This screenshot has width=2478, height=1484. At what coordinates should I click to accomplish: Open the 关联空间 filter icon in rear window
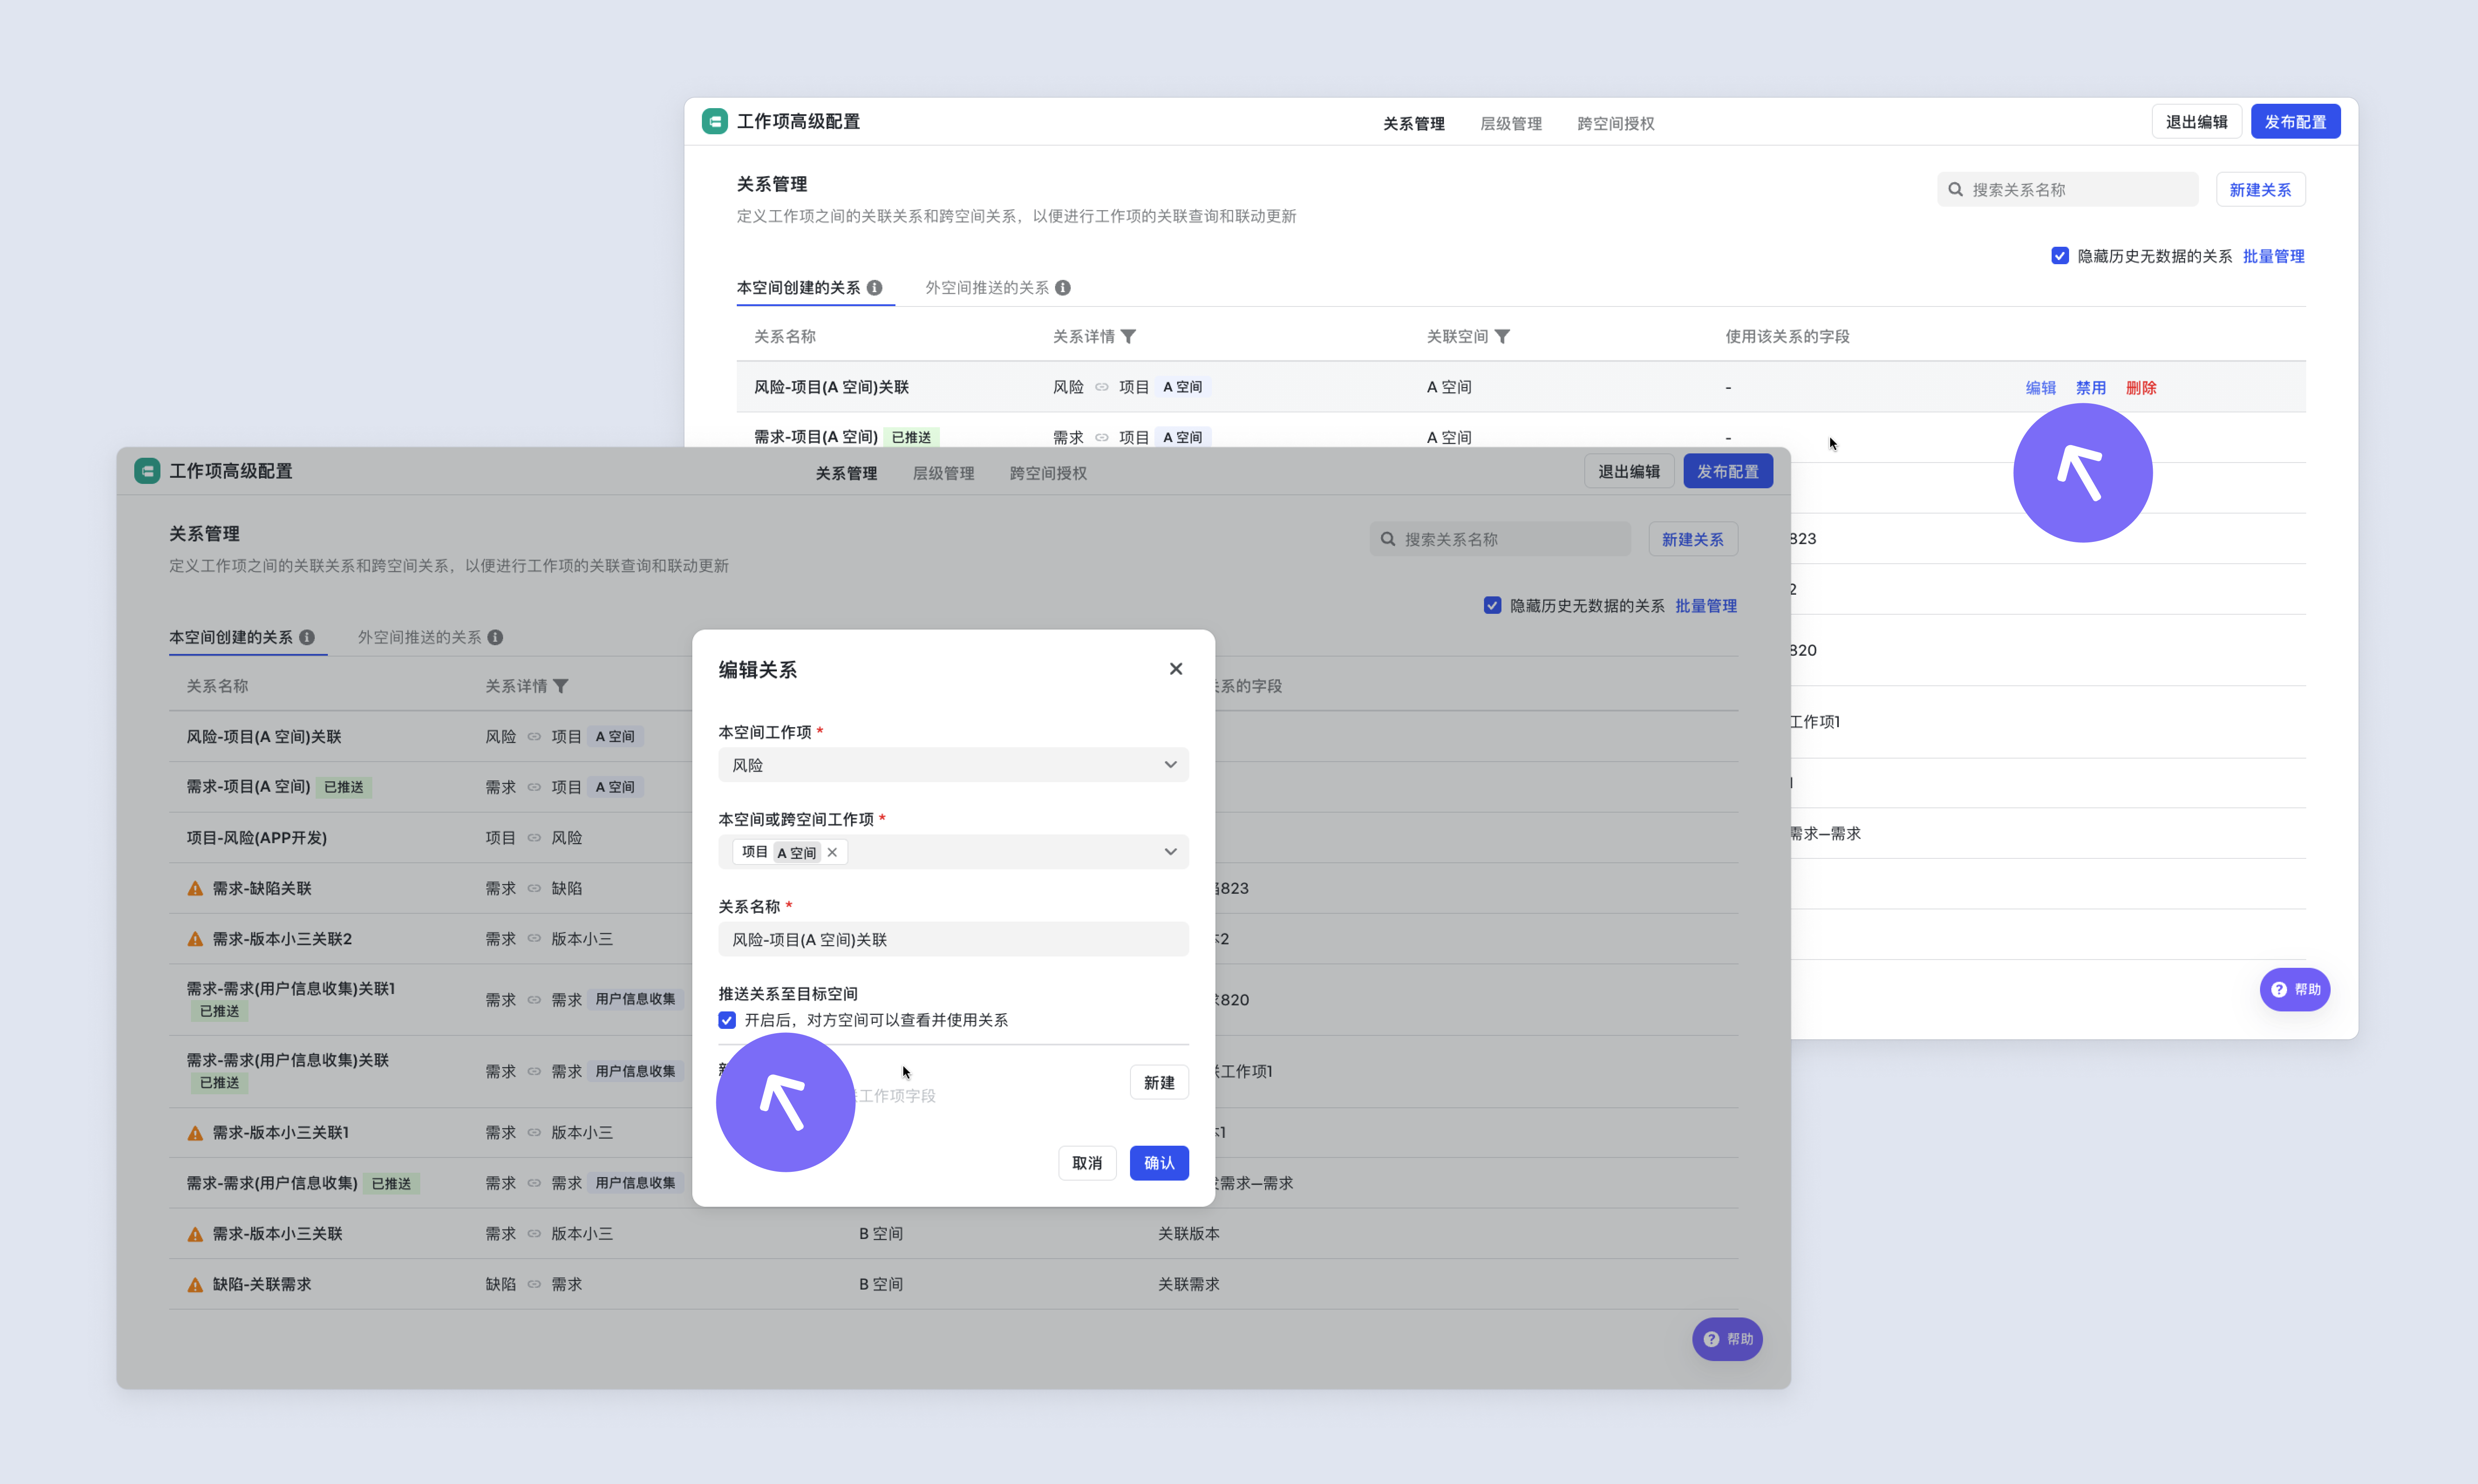point(1502,337)
